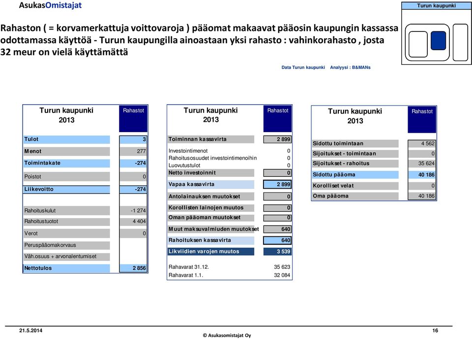The image size is (472, 339).
Task: Select 'Oman pääoman muutokset' label
Action: [x=211, y=218]
